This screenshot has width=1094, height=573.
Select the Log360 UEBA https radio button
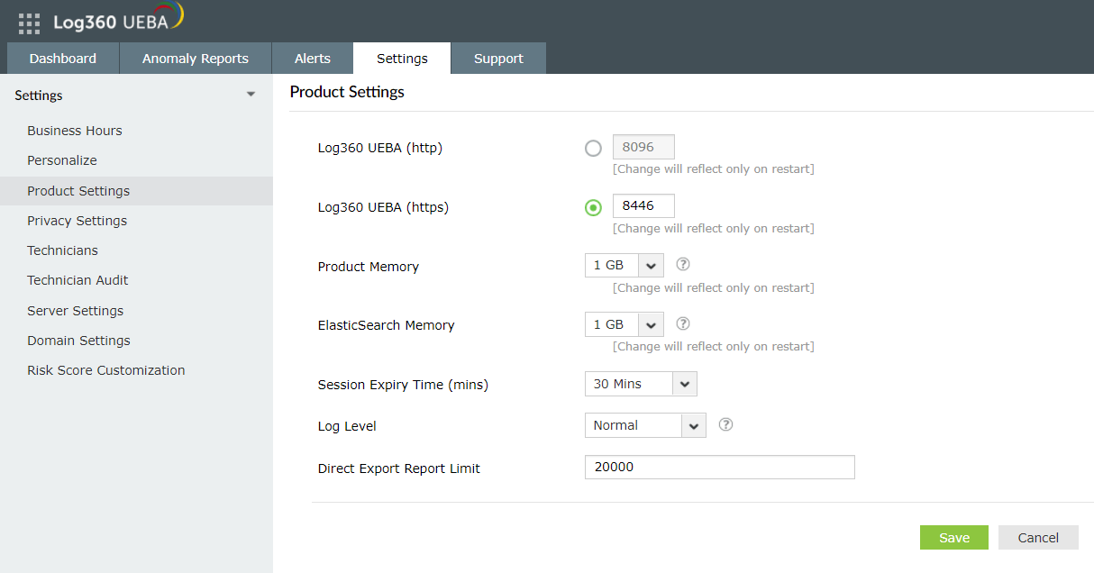593,207
